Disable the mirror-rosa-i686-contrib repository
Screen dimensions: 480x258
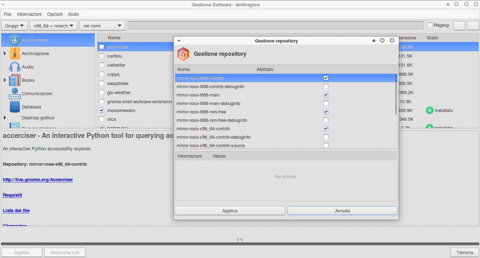click(x=326, y=78)
